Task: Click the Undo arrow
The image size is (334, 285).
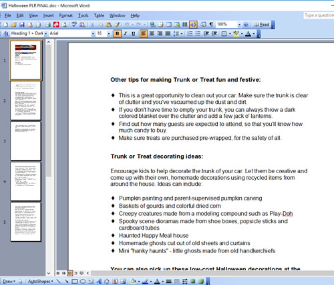Action: tap(127, 25)
